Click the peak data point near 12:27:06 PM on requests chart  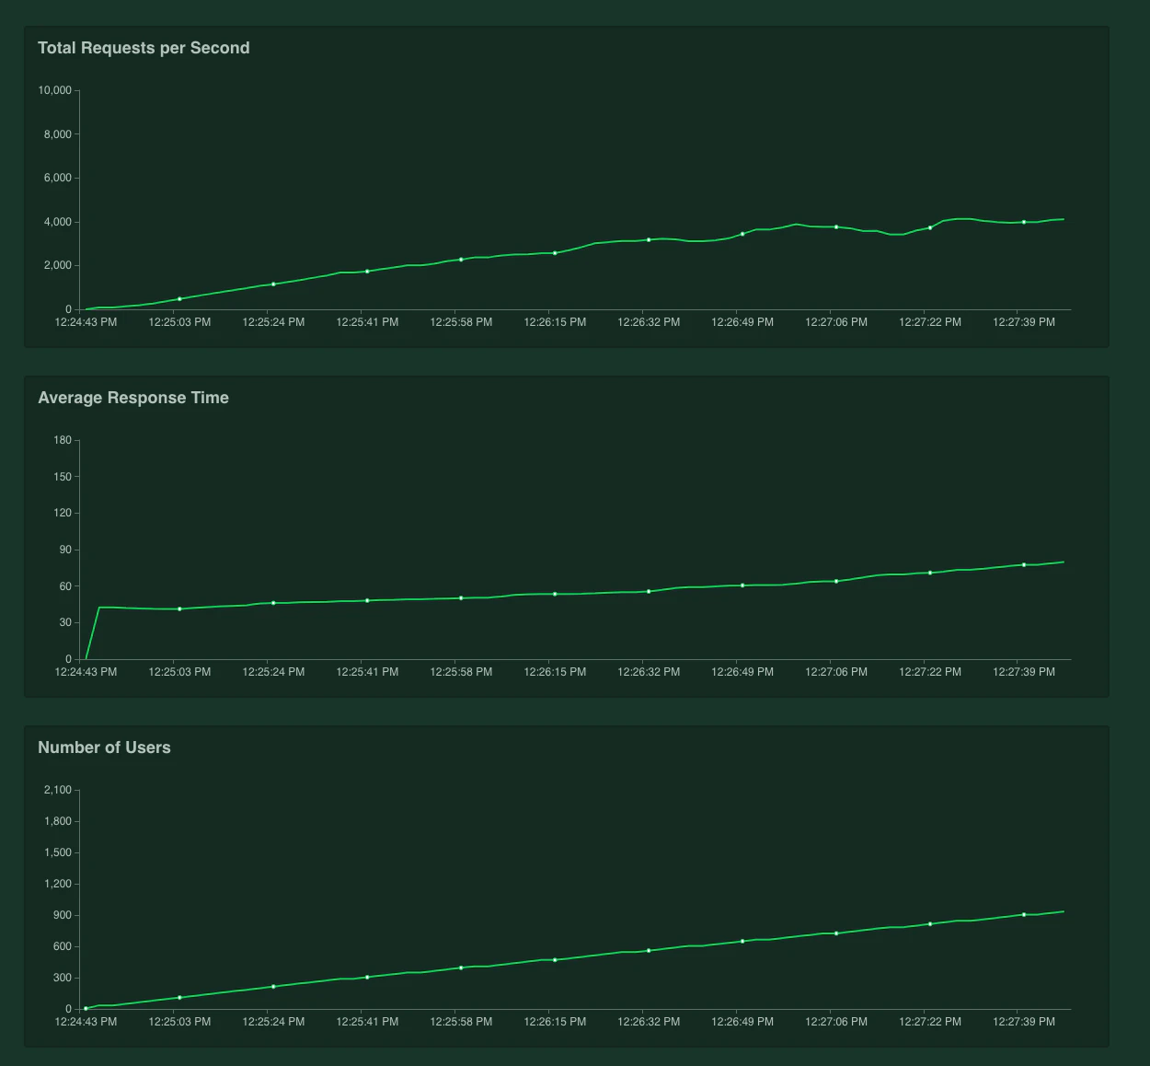click(x=836, y=226)
